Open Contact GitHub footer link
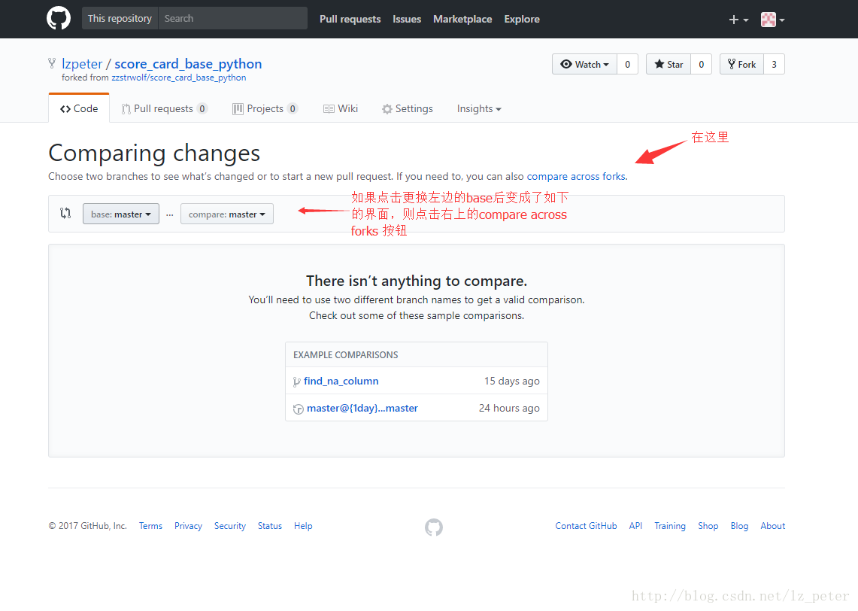 point(586,525)
